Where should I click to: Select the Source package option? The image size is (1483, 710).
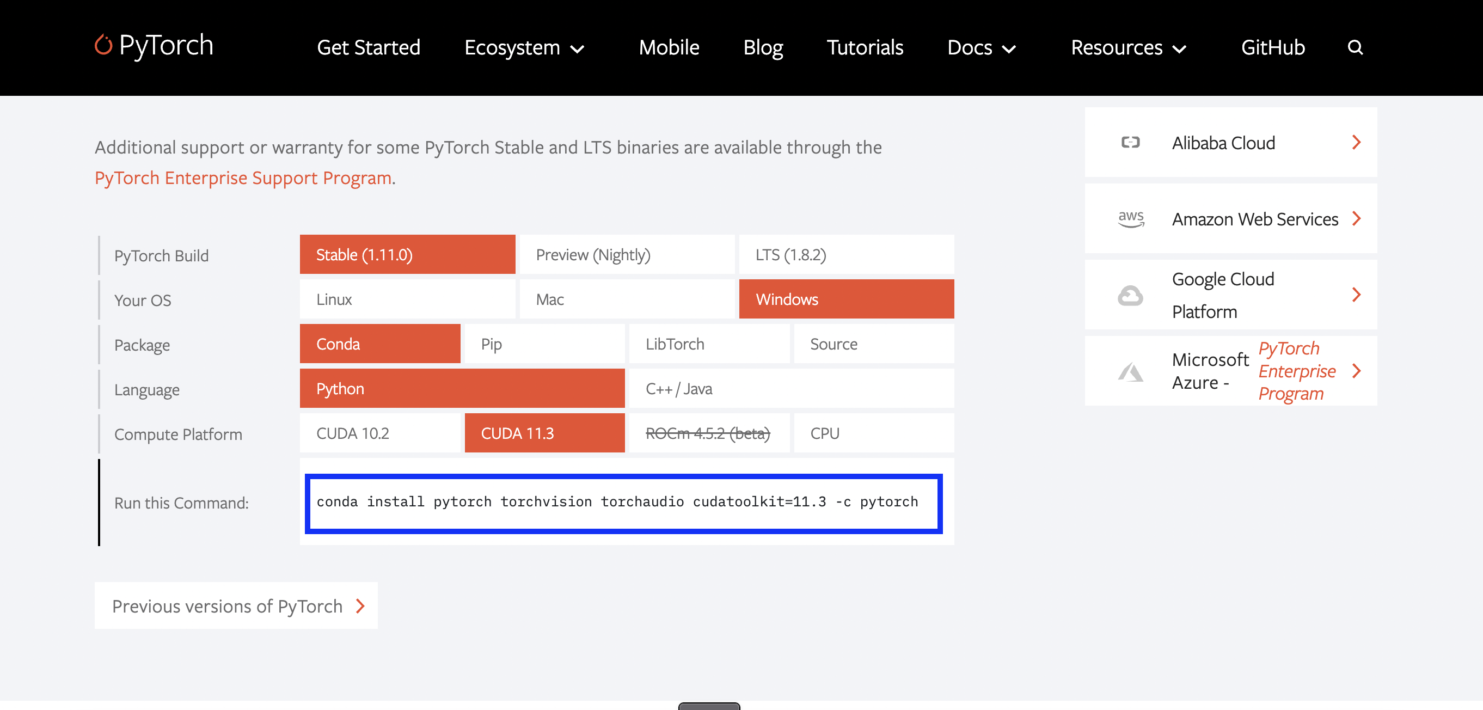(x=874, y=344)
